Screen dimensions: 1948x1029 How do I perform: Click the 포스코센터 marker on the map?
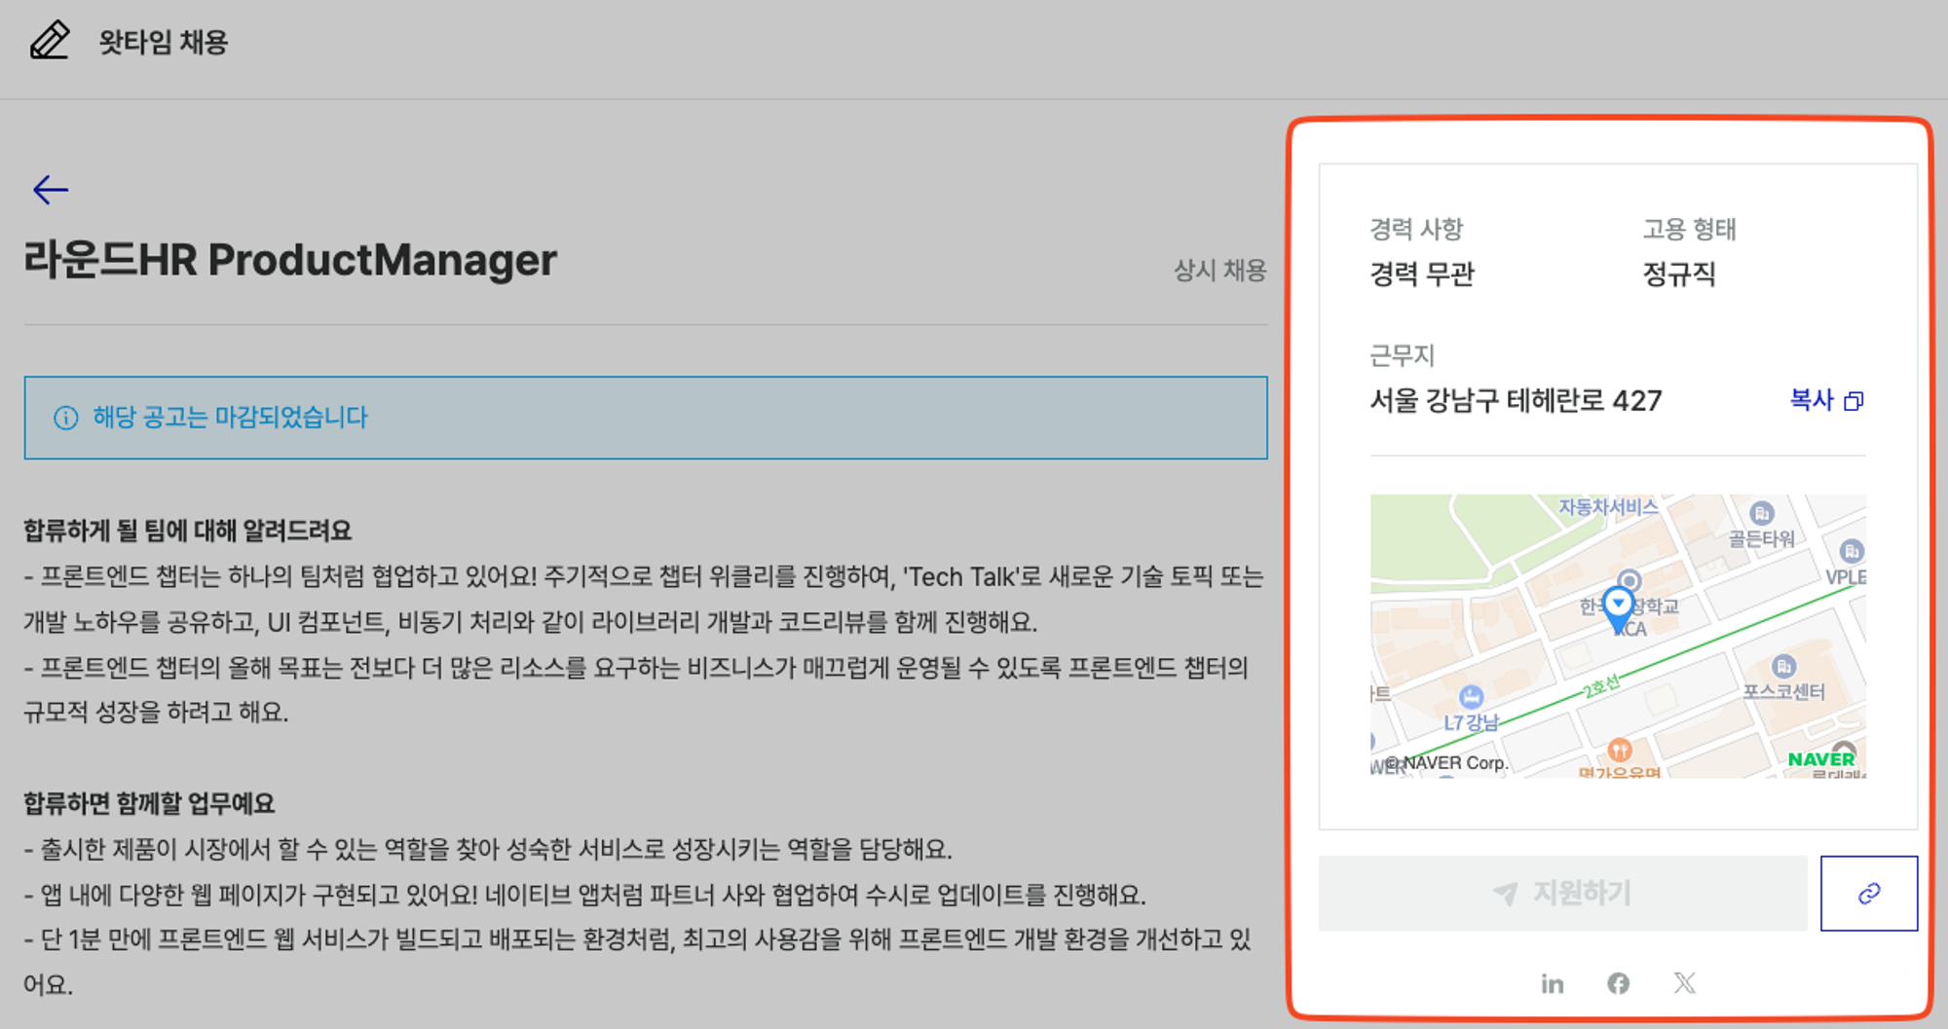pos(1783,667)
